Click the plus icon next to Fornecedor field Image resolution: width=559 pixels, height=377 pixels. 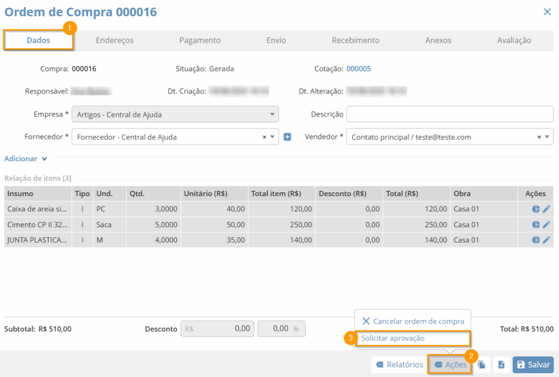pos(288,137)
